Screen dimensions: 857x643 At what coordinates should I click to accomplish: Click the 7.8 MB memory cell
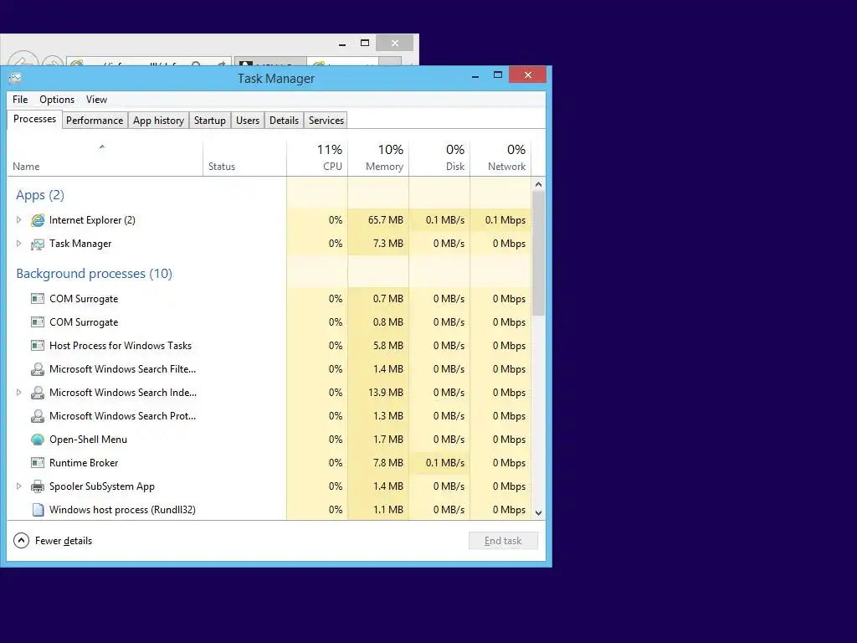point(378,463)
